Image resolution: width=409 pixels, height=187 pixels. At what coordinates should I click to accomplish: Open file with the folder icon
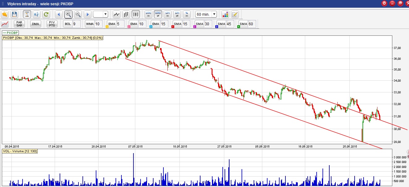[5, 14]
